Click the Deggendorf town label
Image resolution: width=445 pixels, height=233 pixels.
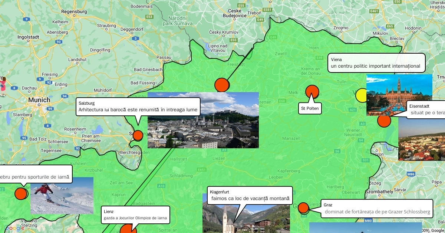pos(132,29)
